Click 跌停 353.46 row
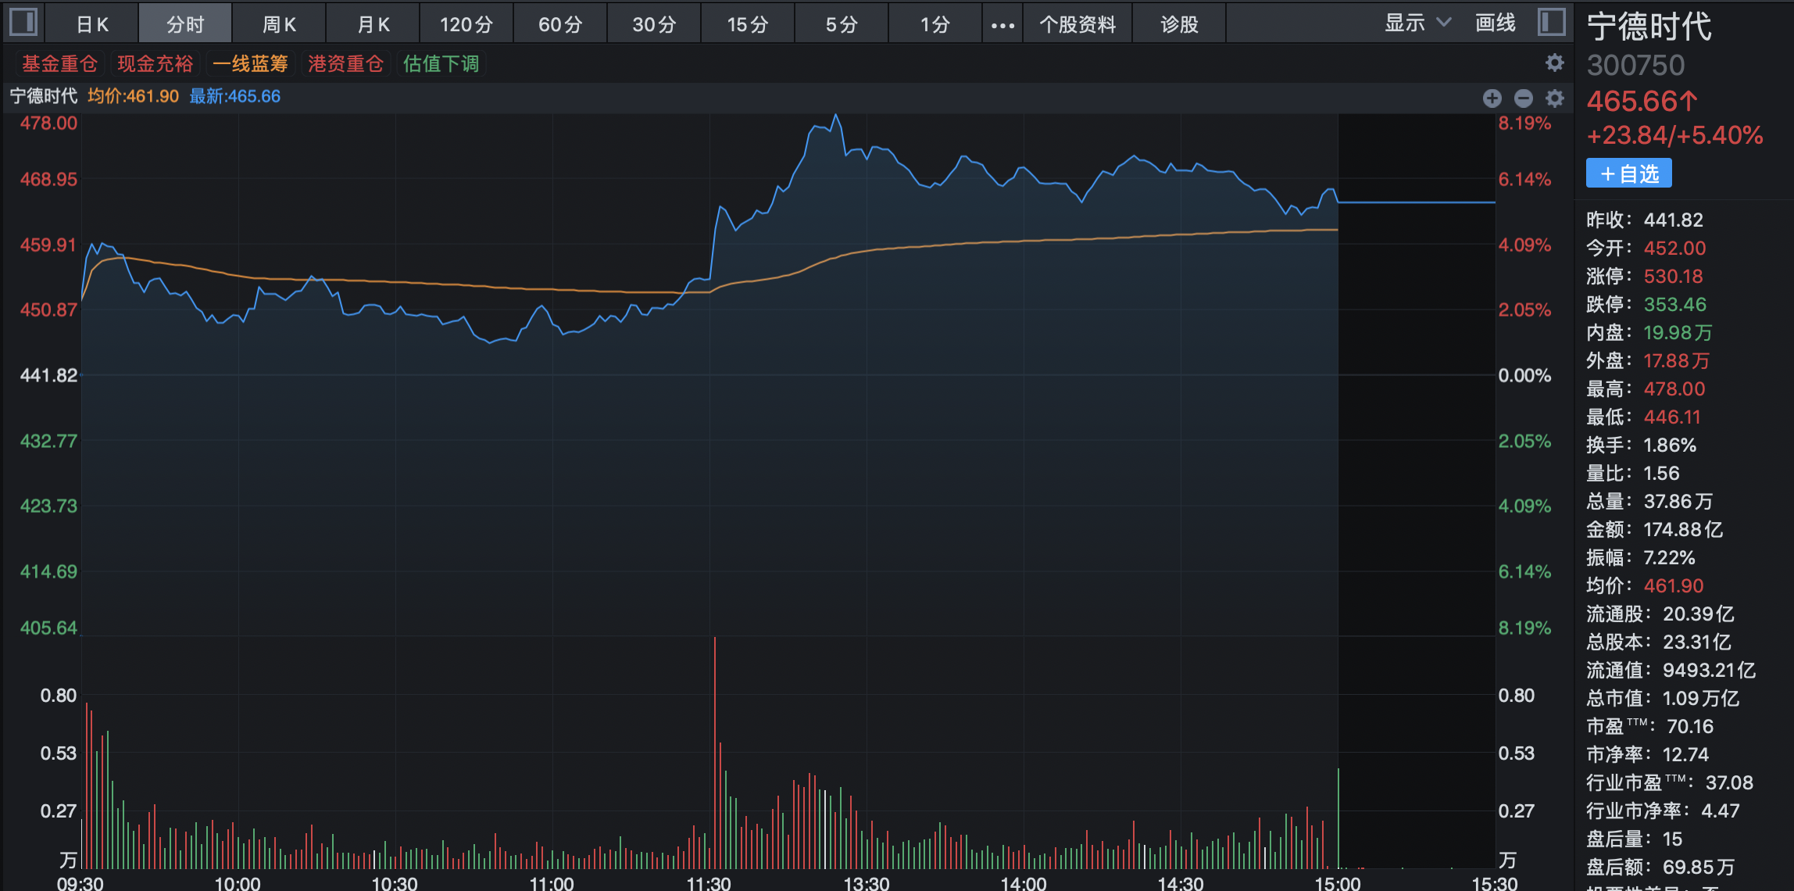 point(1646,304)
